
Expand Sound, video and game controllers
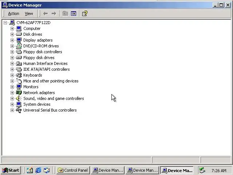[x=12, y=98]
